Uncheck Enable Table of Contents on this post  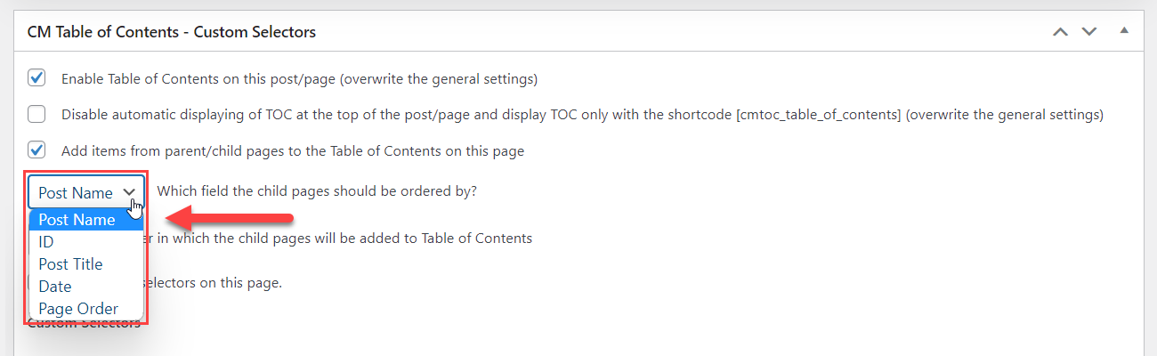[x=36, y=77]
